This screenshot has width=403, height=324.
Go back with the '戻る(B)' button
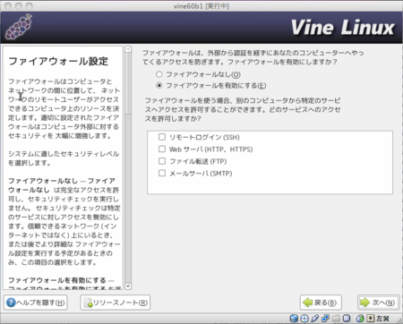[321, 303]
